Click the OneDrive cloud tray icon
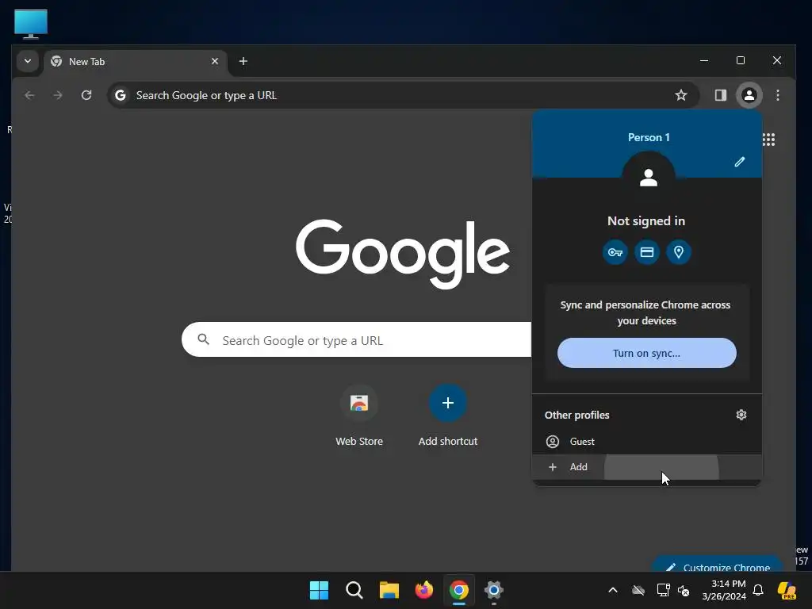The height and width of the screenshot is (609, 812). 638,590
